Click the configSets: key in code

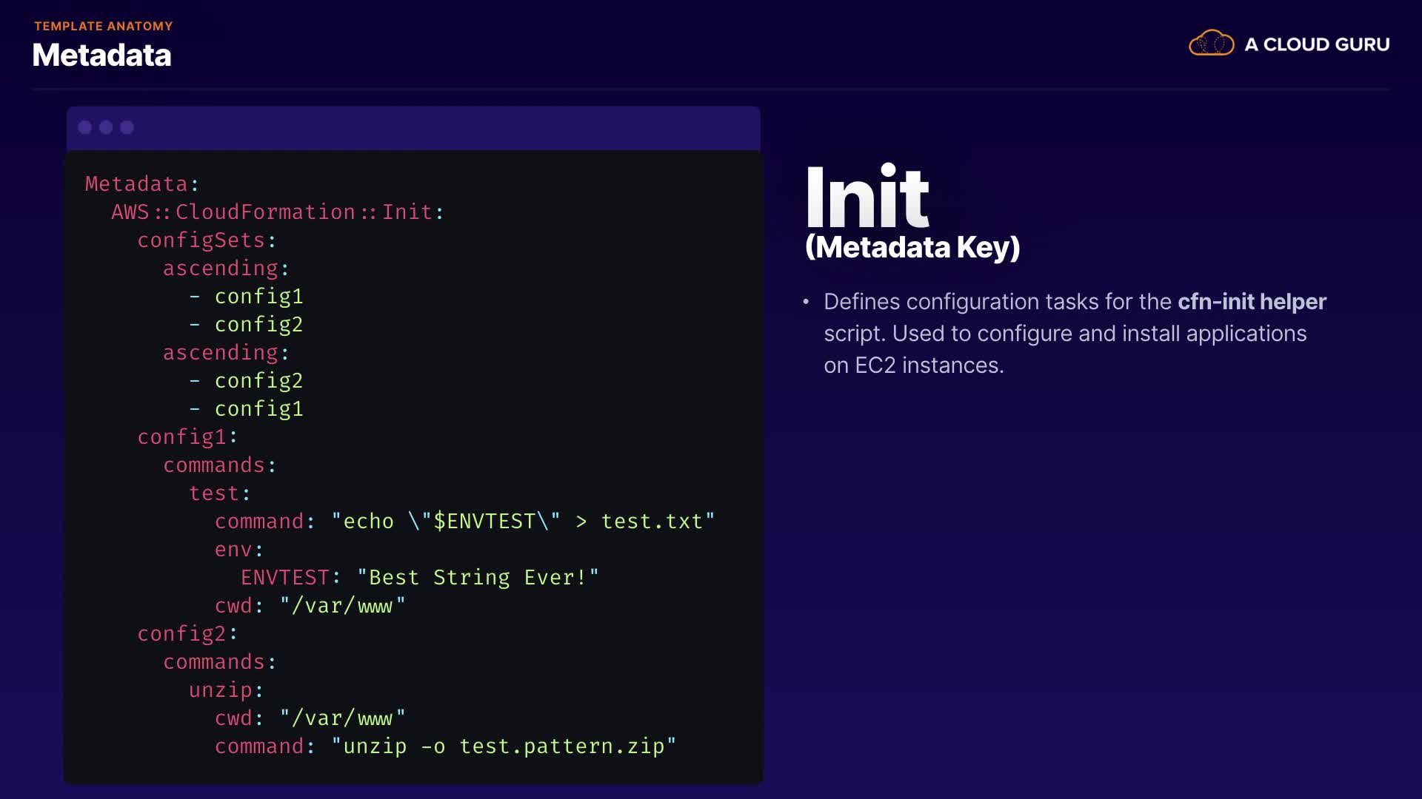[206, 240]
